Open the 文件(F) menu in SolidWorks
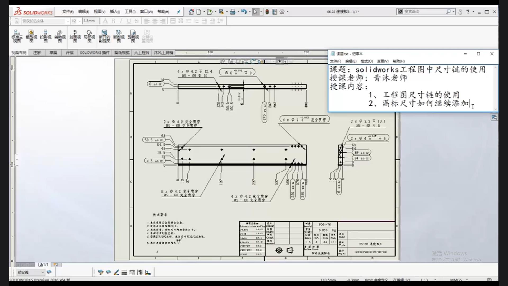This screenshot has height=286, width=508. [68, 12]
